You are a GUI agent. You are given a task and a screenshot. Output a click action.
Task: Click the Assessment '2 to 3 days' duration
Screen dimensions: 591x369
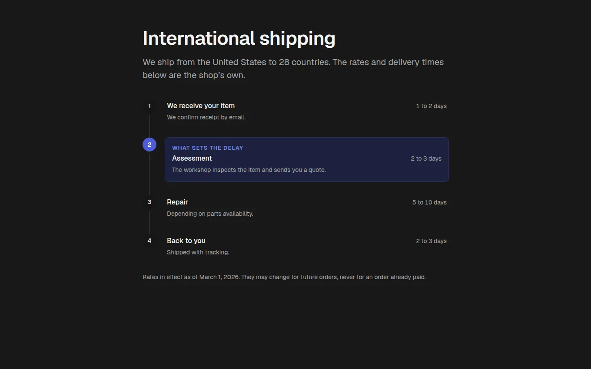(x=426, y=159)
